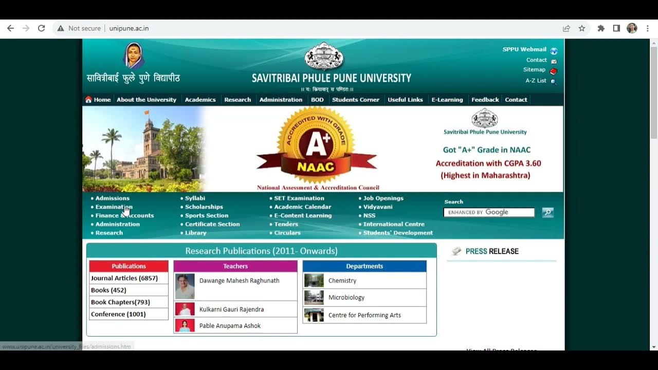
Task: Open Students' Development link
Action: (398, 233)
